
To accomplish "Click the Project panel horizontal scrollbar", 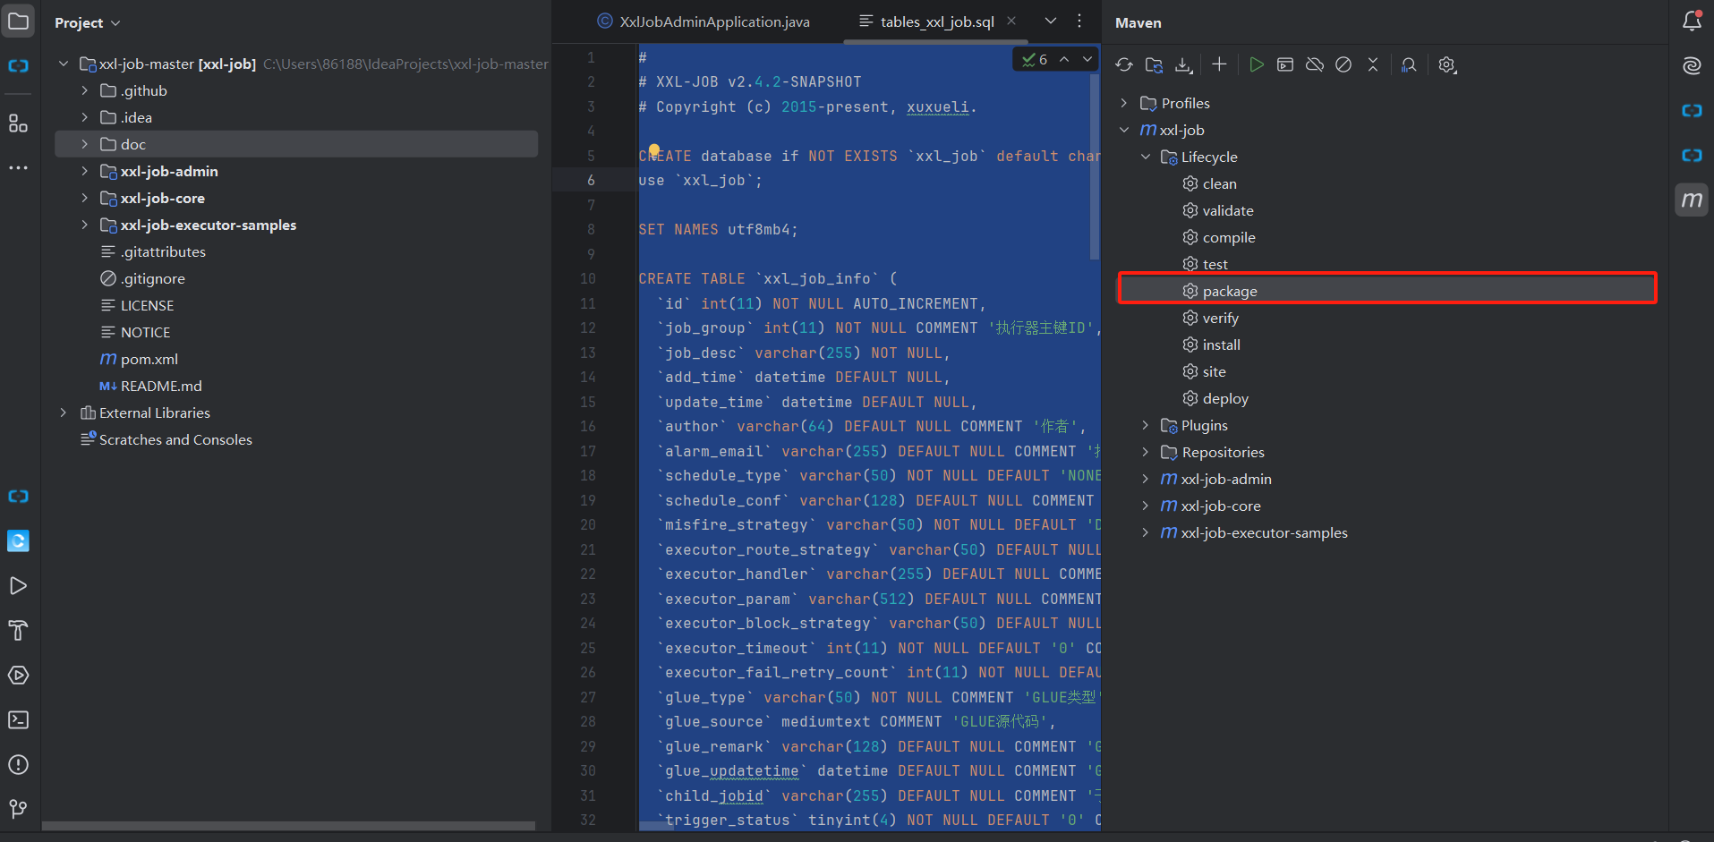I will pyautogui.click(x=288, y=826).
